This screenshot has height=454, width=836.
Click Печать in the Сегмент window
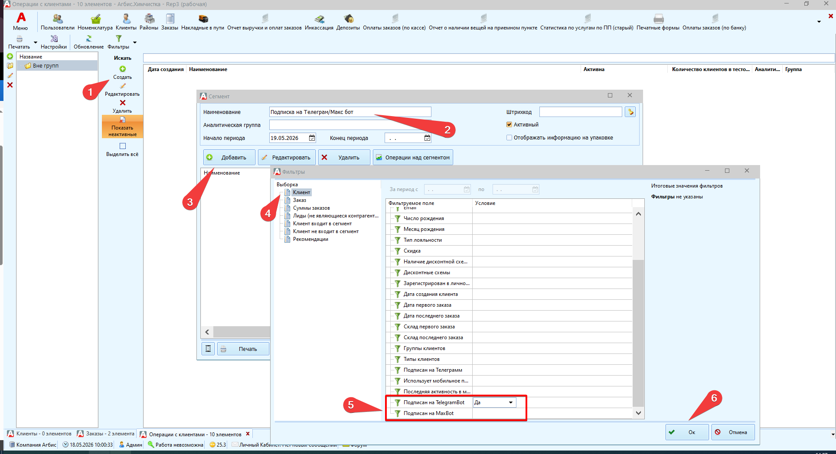point(243,349)
